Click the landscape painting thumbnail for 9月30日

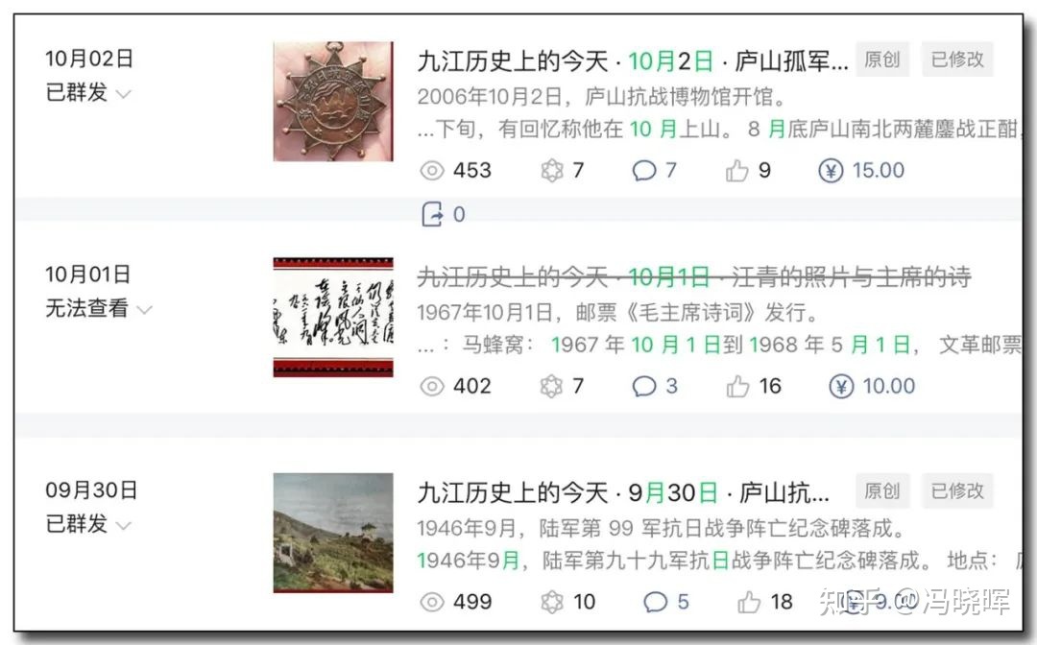pos(333,533)
